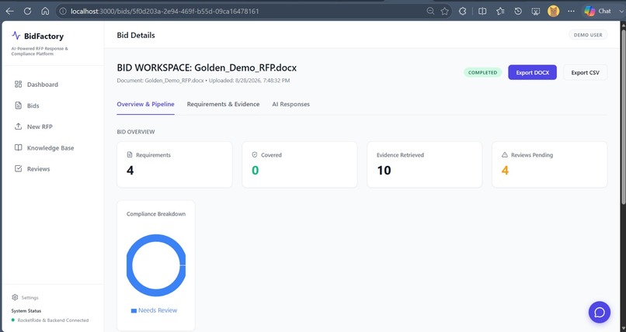Image resolution: width=626 pixels, height=332 pixels.
Task: Switch to Requirements & Evidence tab
Action: [223, 105]
